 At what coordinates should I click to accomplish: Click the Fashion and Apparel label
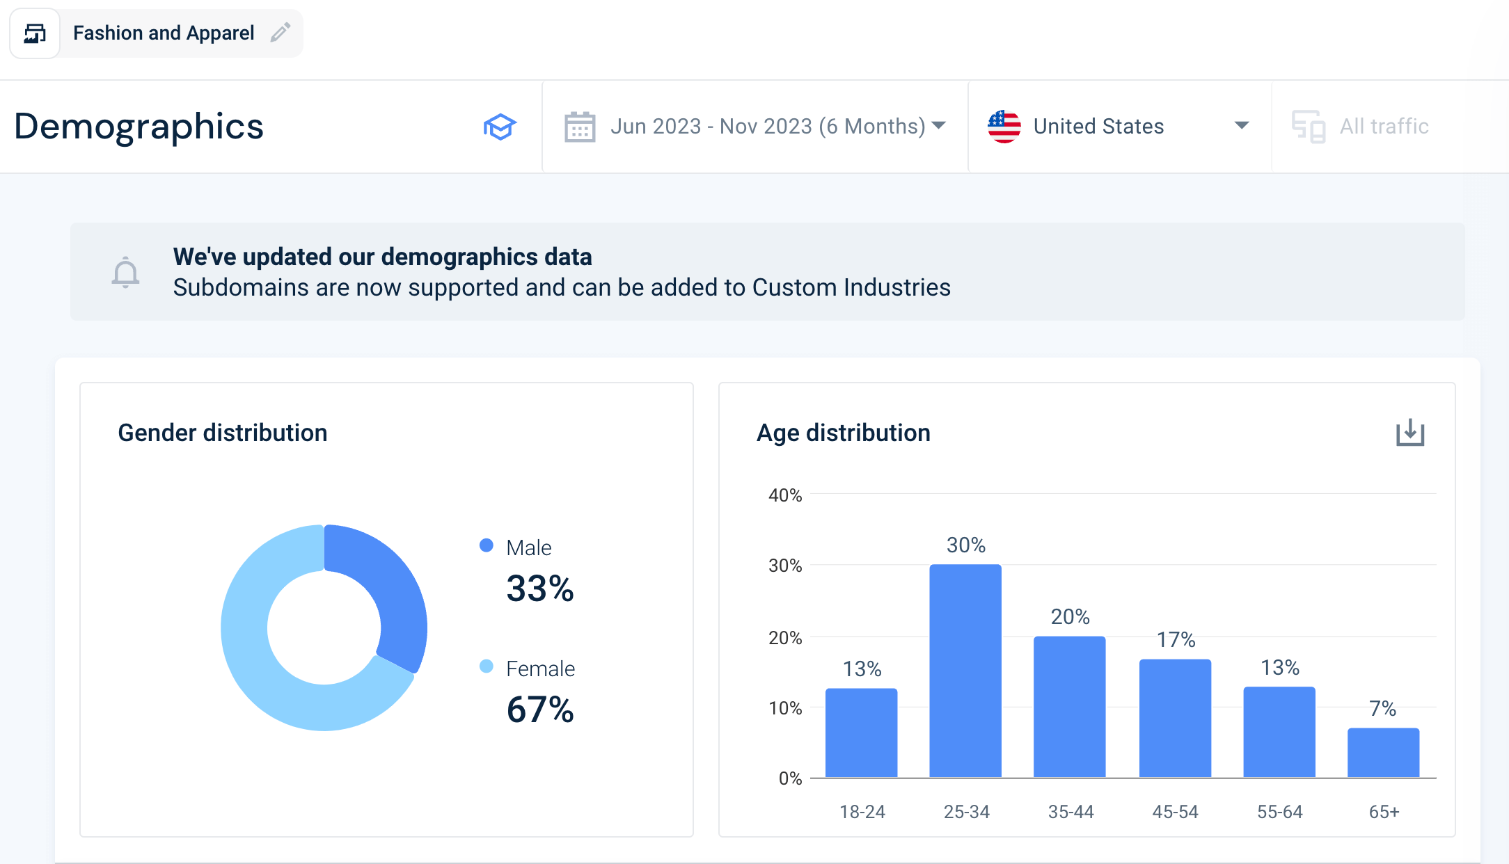164,33
